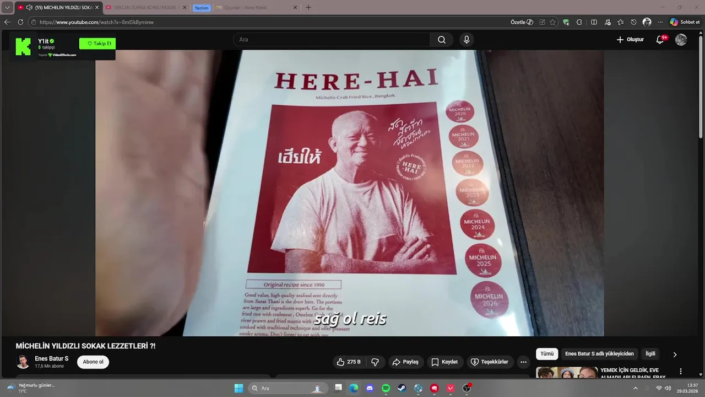This screenshot has width=705, height=397.
Task: Select the İlgili filter chip
Action: tap(650, 354)
